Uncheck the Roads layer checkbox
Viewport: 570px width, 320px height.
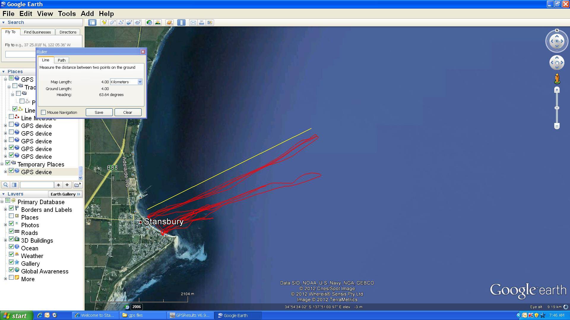point(11,231)
